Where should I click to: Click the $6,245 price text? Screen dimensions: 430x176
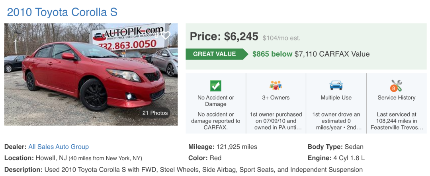[241, 36]
